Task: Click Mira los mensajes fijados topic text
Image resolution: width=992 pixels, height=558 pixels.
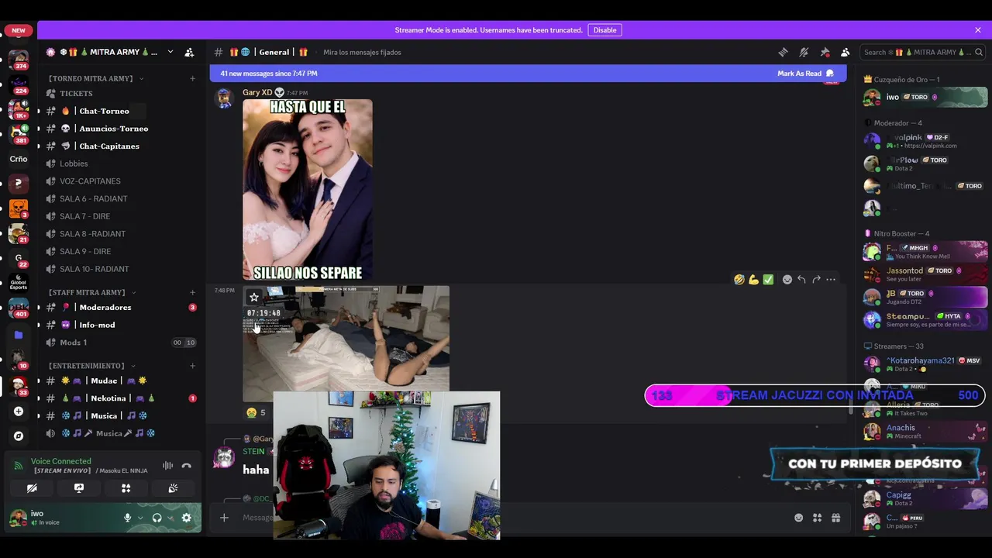Action: pos(362,52)
